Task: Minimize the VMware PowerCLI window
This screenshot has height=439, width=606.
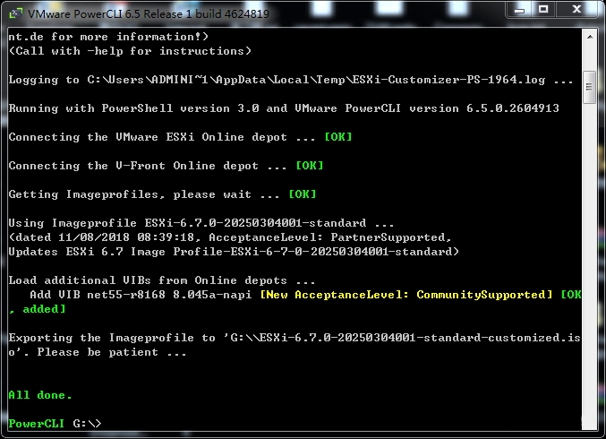Action: [522, 12]
